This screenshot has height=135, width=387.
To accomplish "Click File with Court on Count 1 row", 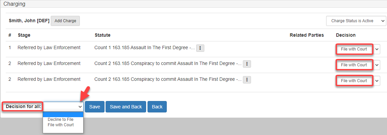I will pos(354,49).
